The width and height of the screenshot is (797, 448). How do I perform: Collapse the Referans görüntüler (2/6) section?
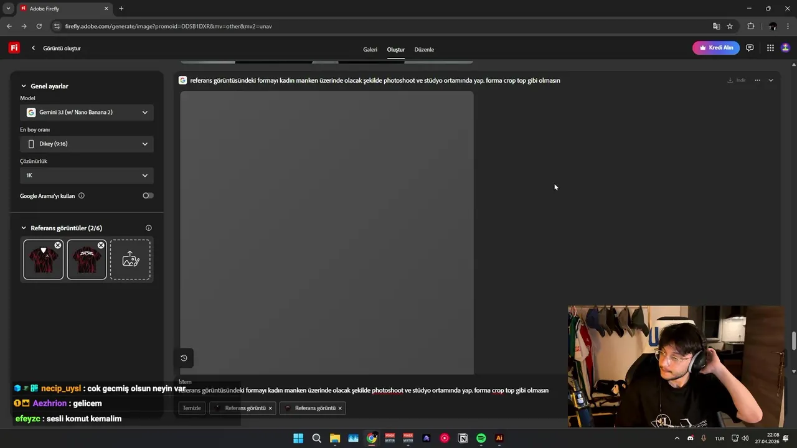pyautogui.click(x=24, y=228)
